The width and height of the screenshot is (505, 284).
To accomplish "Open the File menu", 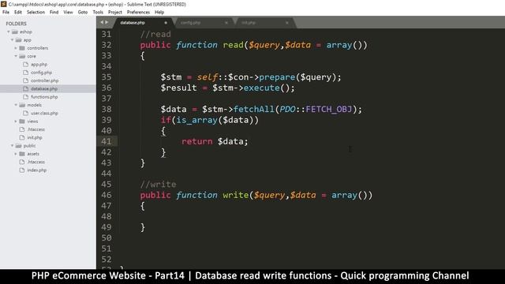I will (6, 13).
